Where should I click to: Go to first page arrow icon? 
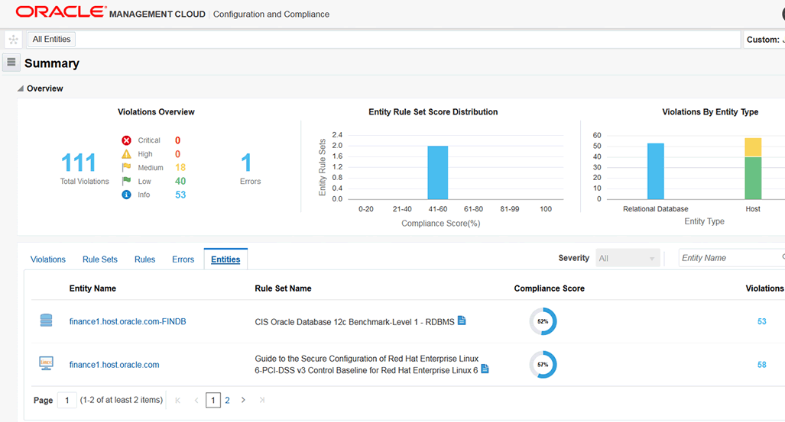coord(178,400)
